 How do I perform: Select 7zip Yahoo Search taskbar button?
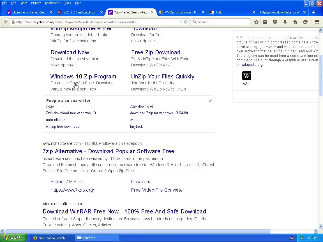click(52, 238)
